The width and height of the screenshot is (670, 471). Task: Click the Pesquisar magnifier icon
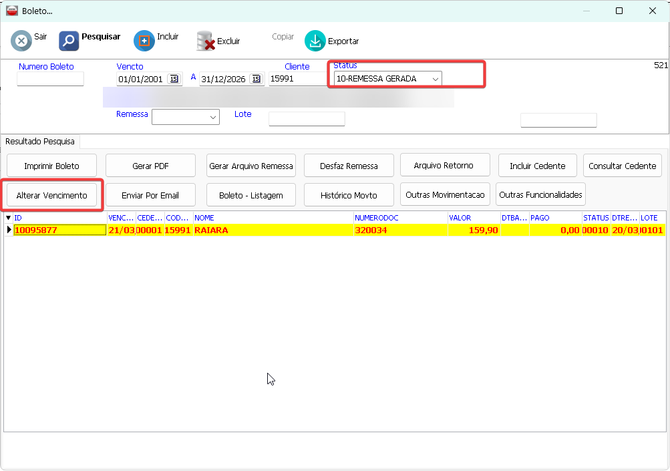(x=69, y=41)
